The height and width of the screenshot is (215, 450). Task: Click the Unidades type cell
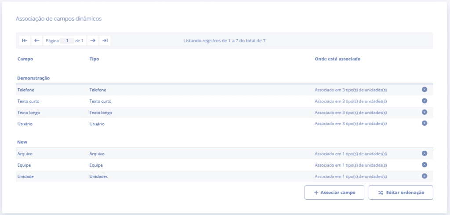(x=98, y=177)
